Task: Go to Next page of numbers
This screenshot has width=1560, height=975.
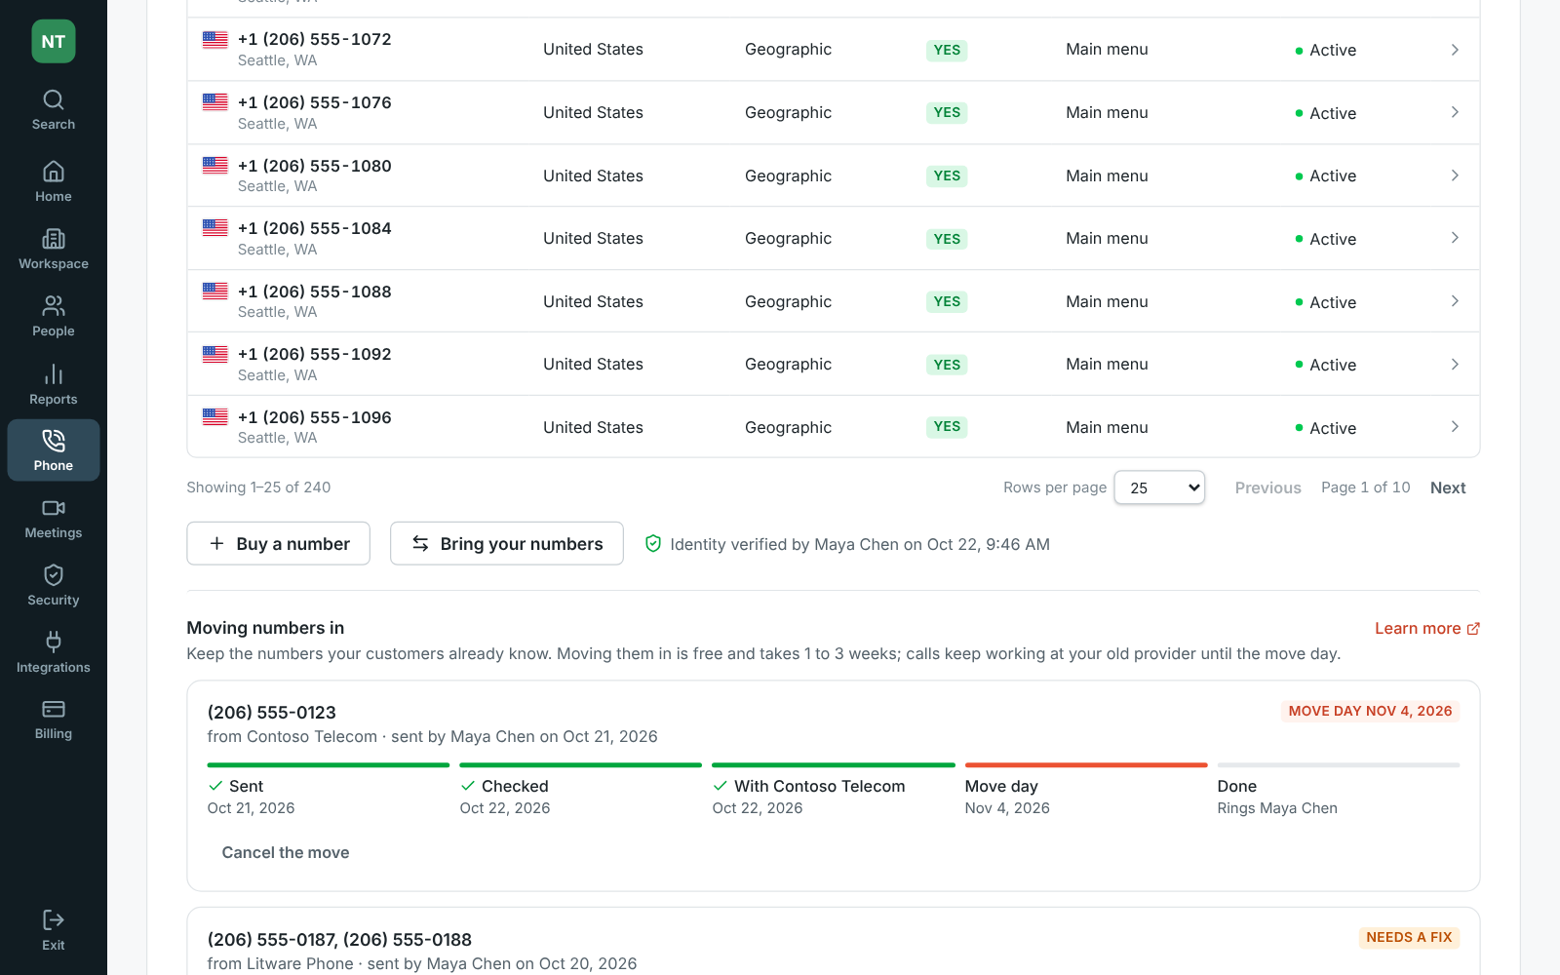Action: (1448, 487)
